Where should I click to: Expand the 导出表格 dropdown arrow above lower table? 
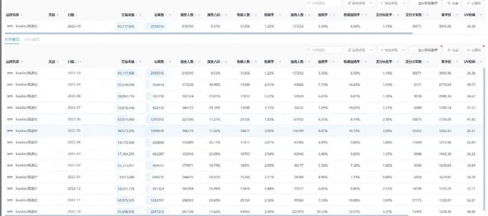(x=404, y=50)
